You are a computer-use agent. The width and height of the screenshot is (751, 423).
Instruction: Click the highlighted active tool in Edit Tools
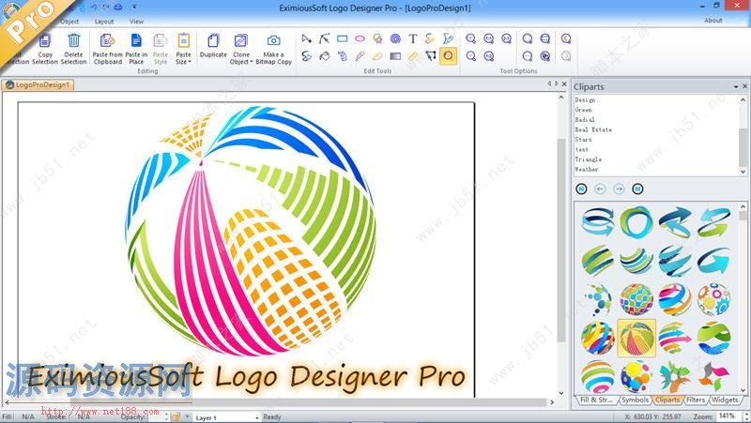[x=449, y=56]
